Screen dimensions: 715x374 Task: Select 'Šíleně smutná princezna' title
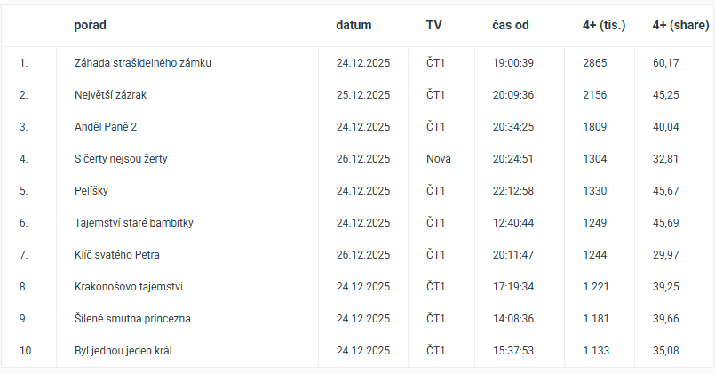(x=132, y=319)
